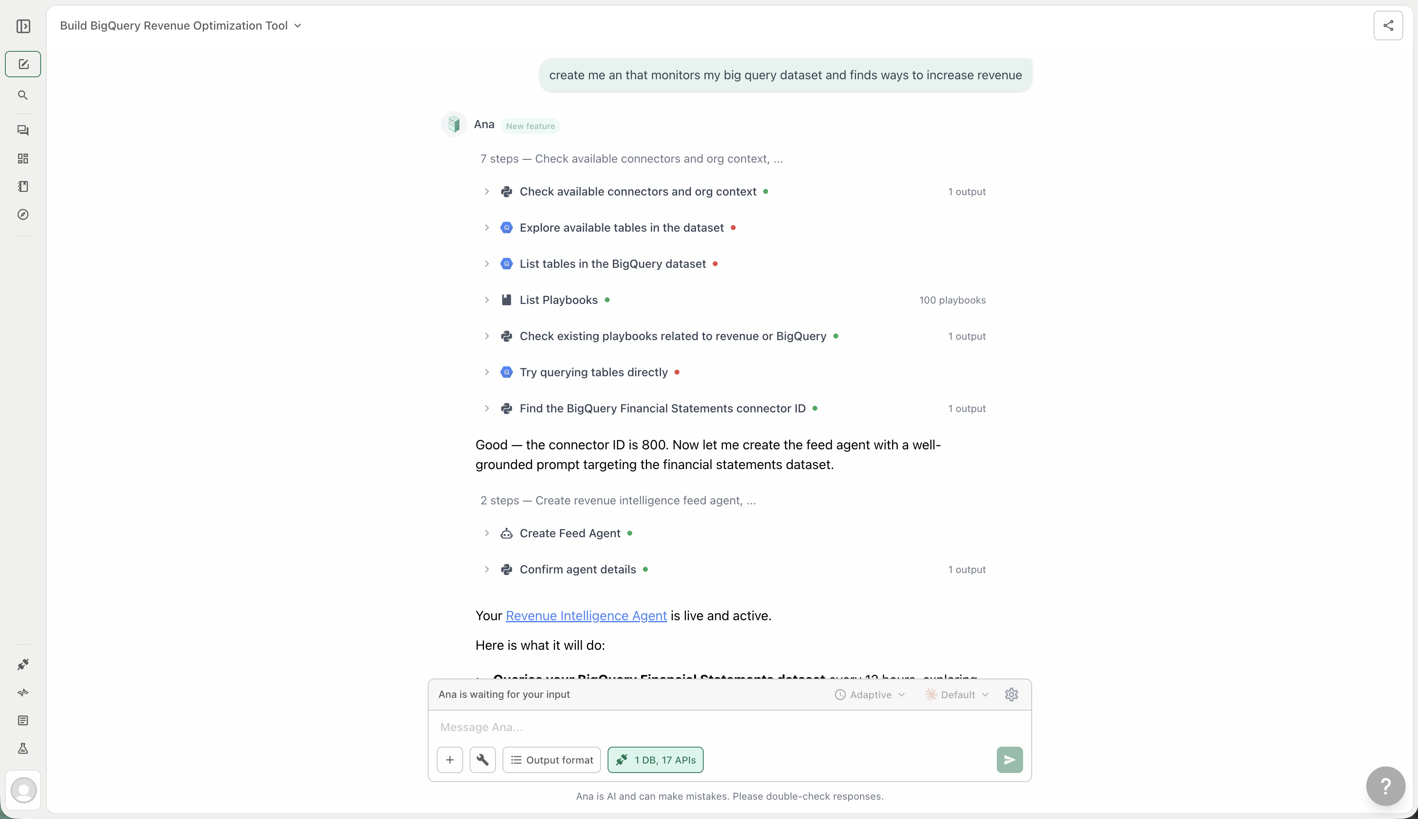Image resolution: width=1418 pixels, height=819 pixels.
Task: Open the conversation title dropdown
Action: click(297, 25)
